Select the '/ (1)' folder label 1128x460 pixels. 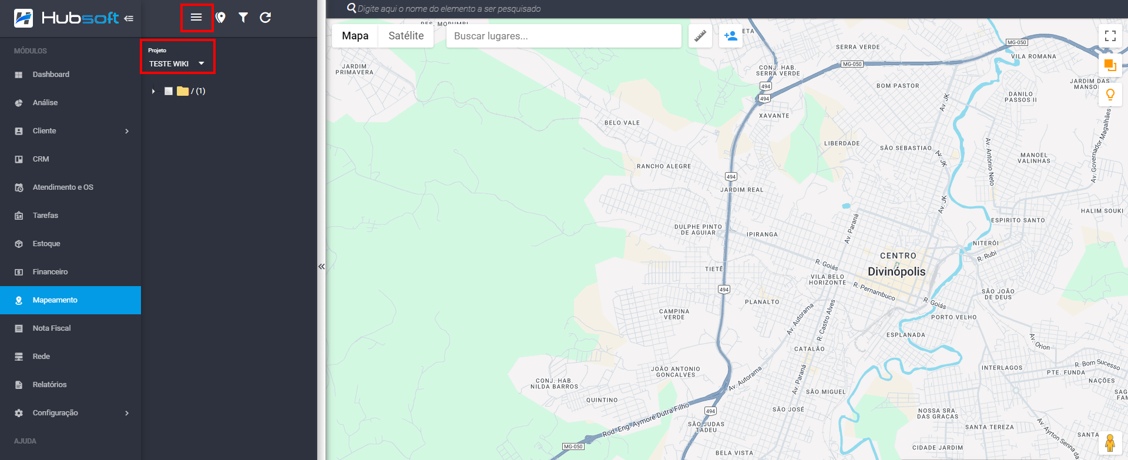coord(198,91)
